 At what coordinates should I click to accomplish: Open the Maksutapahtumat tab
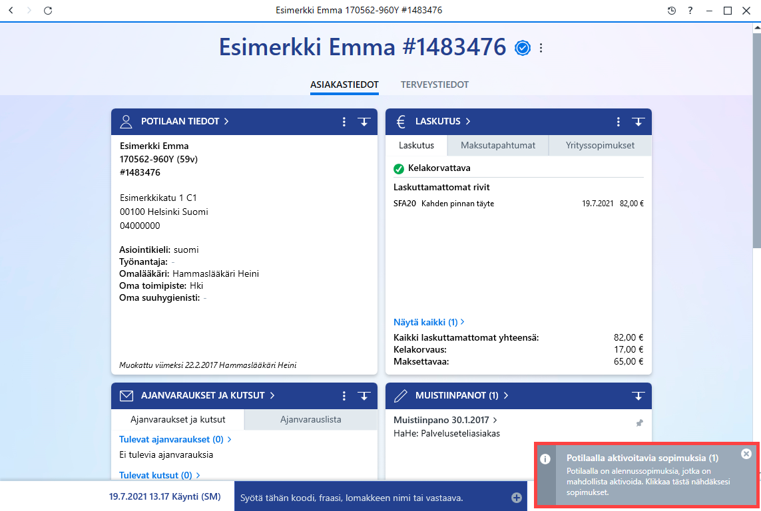(x=498, y=146)
